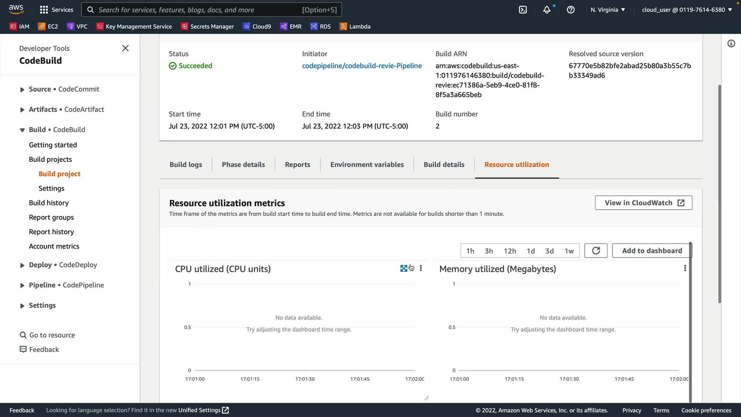This screenshot has height=417, width=741.
Task: Enlarge the CPU utilized chart
Action: (x=404, y=268)
